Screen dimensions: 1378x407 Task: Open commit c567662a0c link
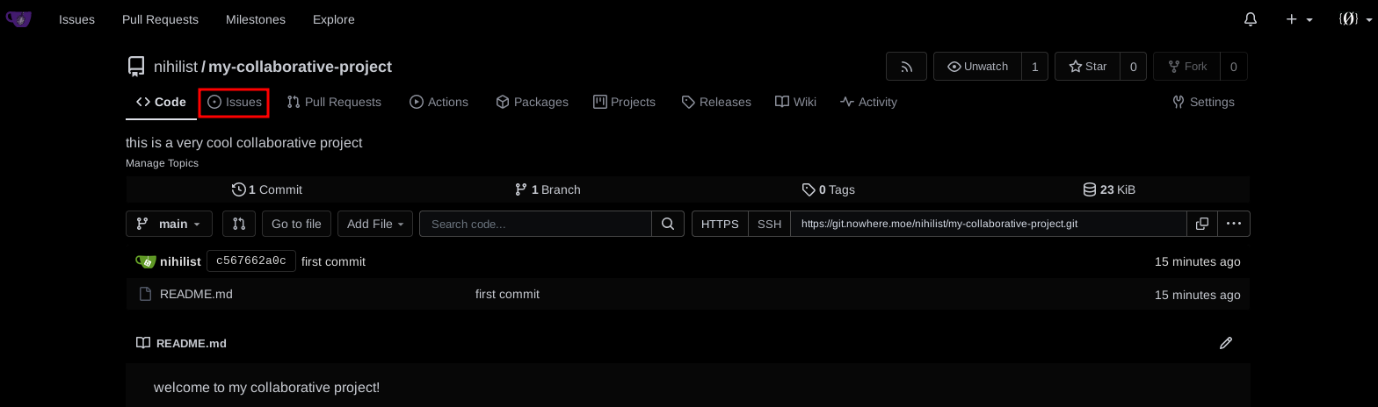(250, 261)
